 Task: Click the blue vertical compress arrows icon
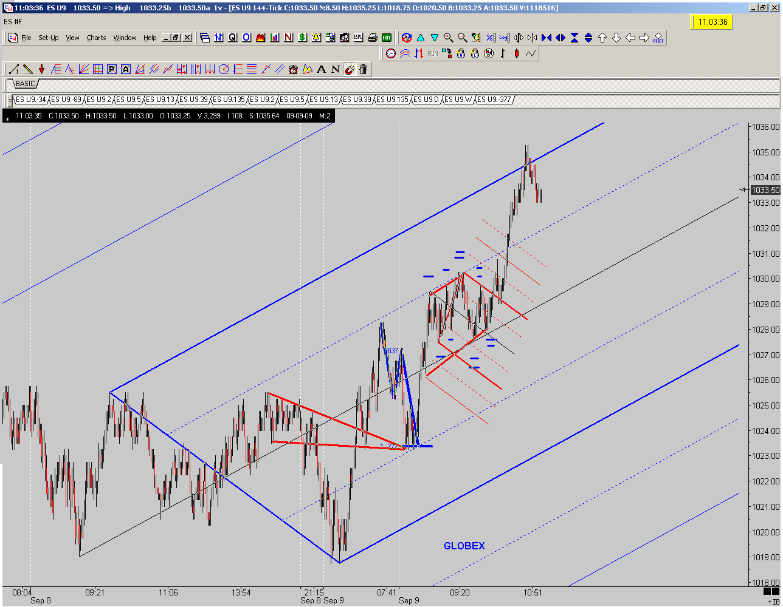[x=574, y=38]
